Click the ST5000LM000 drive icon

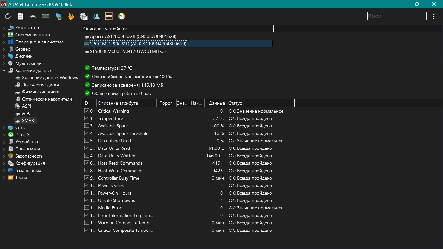pyautogui.click(x=87, y=52)
